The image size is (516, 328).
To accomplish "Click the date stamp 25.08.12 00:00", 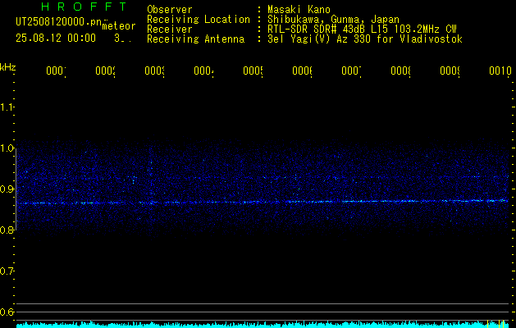I will point(56,39).
